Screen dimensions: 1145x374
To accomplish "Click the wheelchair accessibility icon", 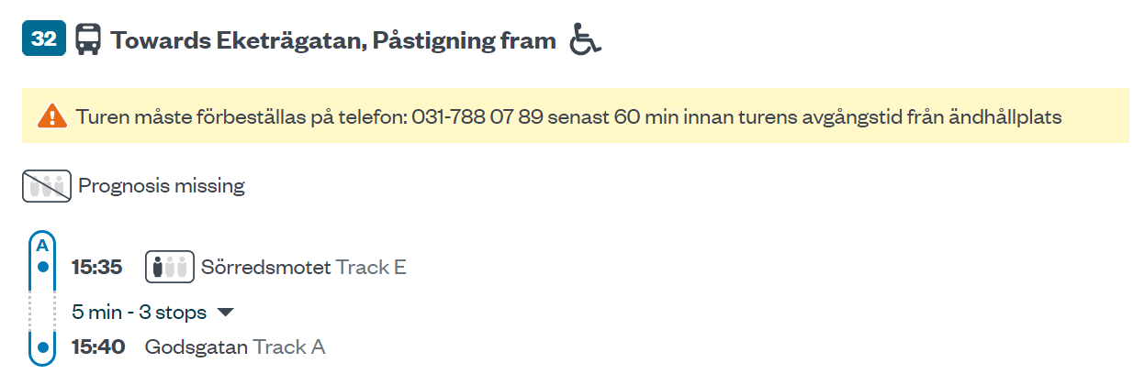I will 585,39.
